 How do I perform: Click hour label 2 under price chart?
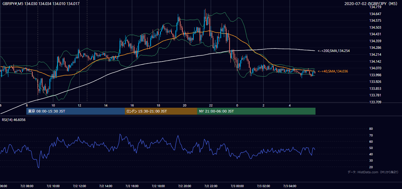point(264,106)
